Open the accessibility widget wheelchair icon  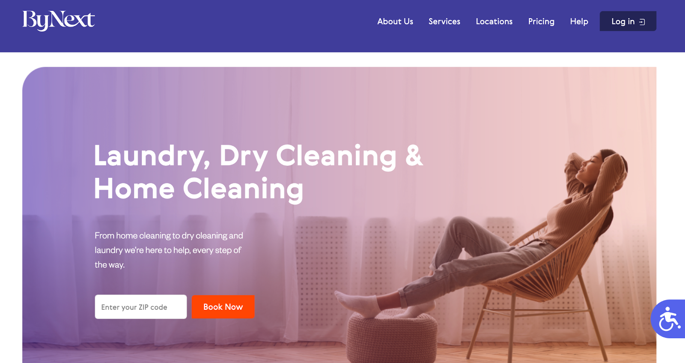669,319
